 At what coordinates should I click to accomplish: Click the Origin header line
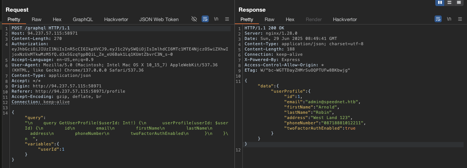click(56, 86)
